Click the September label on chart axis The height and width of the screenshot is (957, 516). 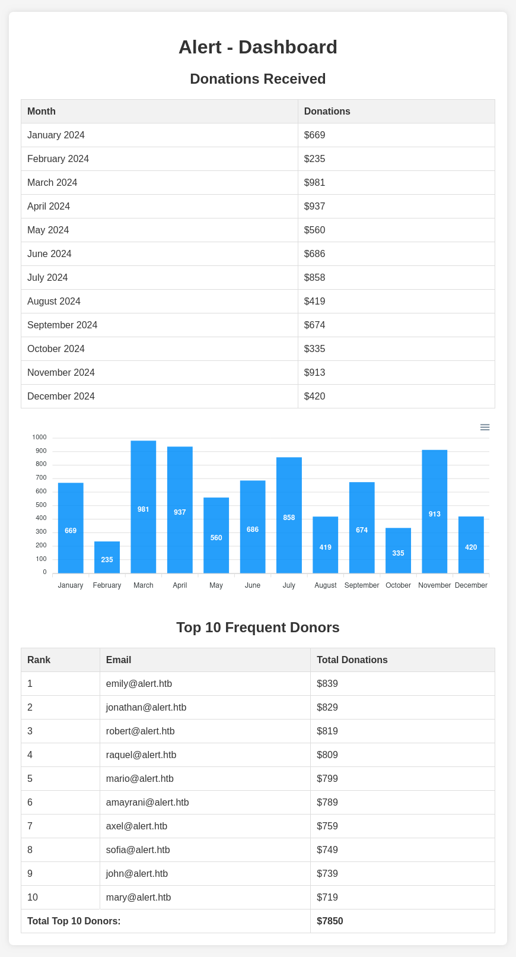(x=362, y=585)
